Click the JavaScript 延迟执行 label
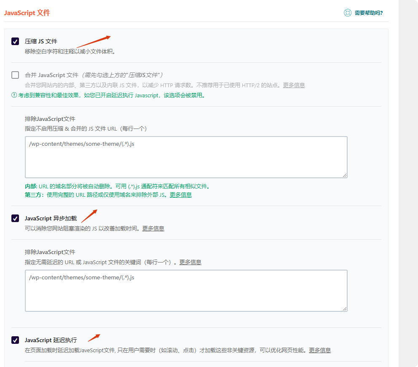Screen dimensions: 418x367 pyautogui.click(x=51, y=340)
